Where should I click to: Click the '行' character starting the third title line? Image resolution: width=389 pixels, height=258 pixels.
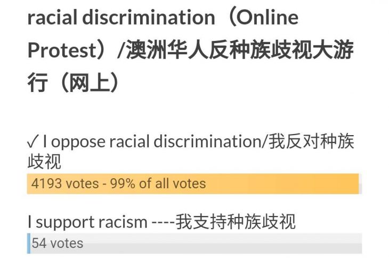37,84
